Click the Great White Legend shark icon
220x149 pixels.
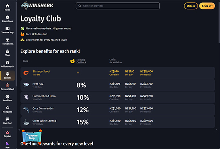click(x=27, y=122)
